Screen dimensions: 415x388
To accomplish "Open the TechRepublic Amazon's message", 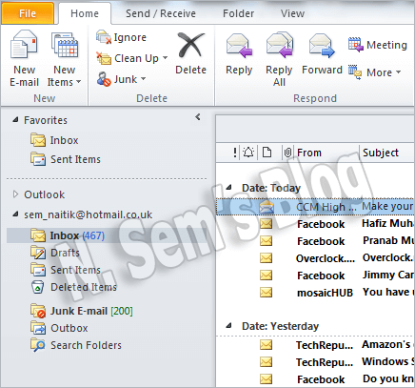I will [315, 345].
